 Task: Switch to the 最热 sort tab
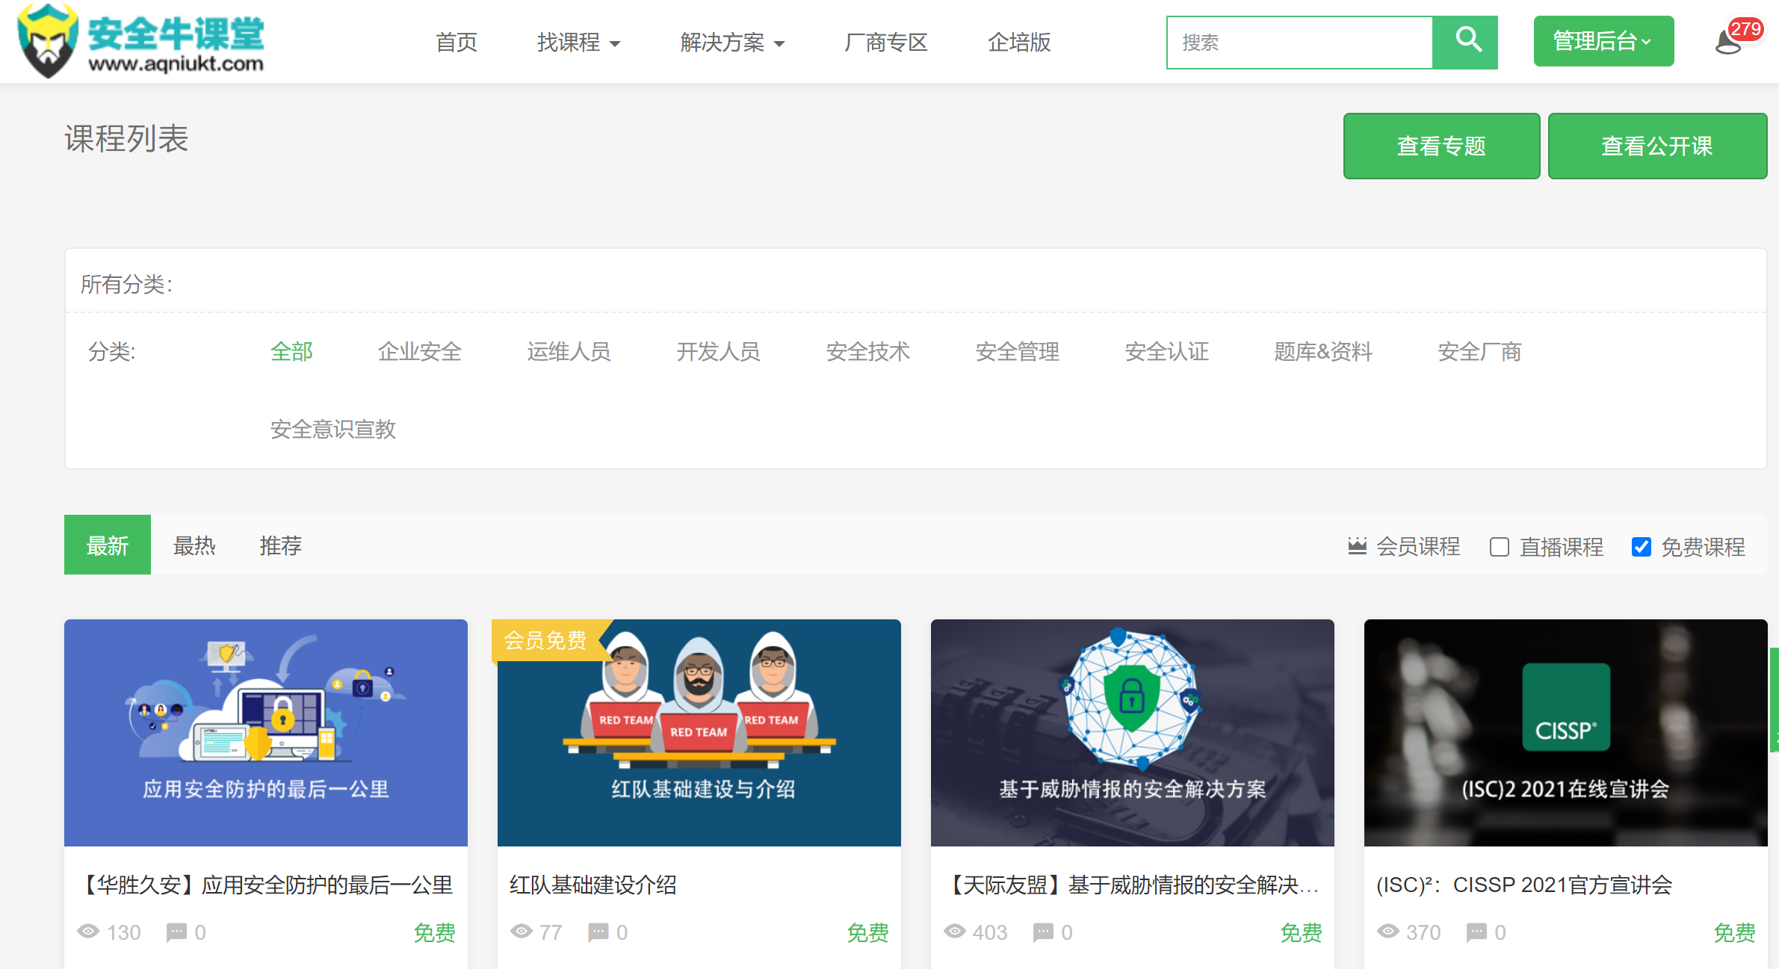[x=194, y=545]
